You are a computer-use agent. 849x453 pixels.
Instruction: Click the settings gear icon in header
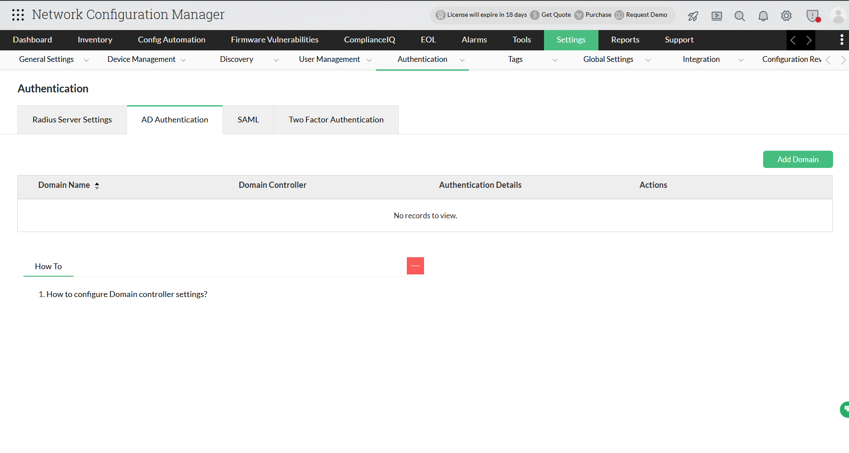[x=786, y=16]
